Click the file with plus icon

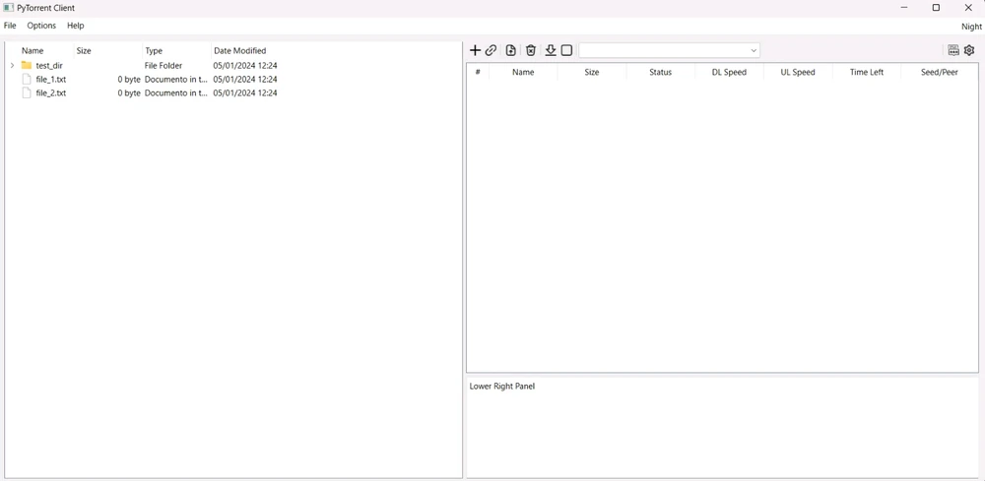point(510,50)
